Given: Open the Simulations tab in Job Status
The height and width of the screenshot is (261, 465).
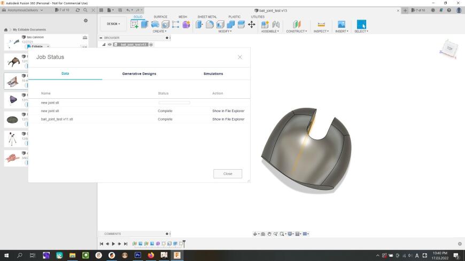Looking at the screenshot, I should click(213, 74).
